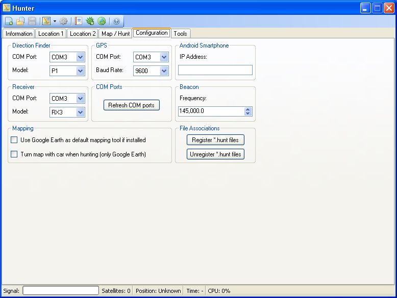
Task: Open help with the question mark icon
Action: 116,21
